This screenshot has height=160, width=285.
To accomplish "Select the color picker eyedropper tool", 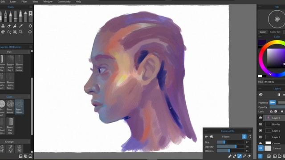I will 21,26.
